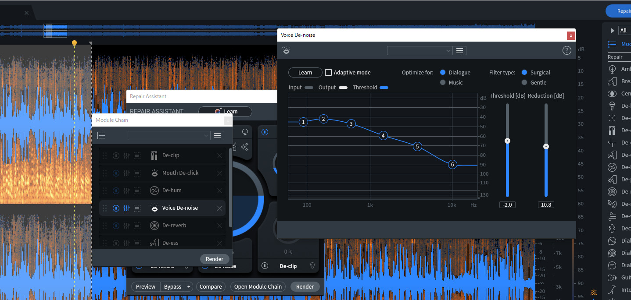
Task: Open the Module Chain preset dropdown
Action: [169, 136]
